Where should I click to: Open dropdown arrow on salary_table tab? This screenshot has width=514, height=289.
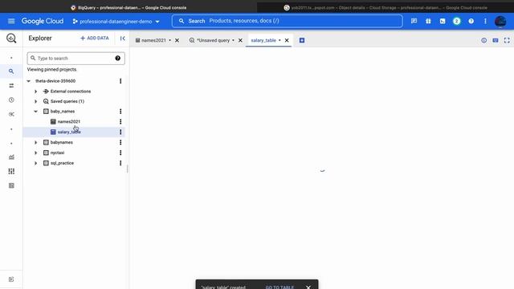click(279, 40)
